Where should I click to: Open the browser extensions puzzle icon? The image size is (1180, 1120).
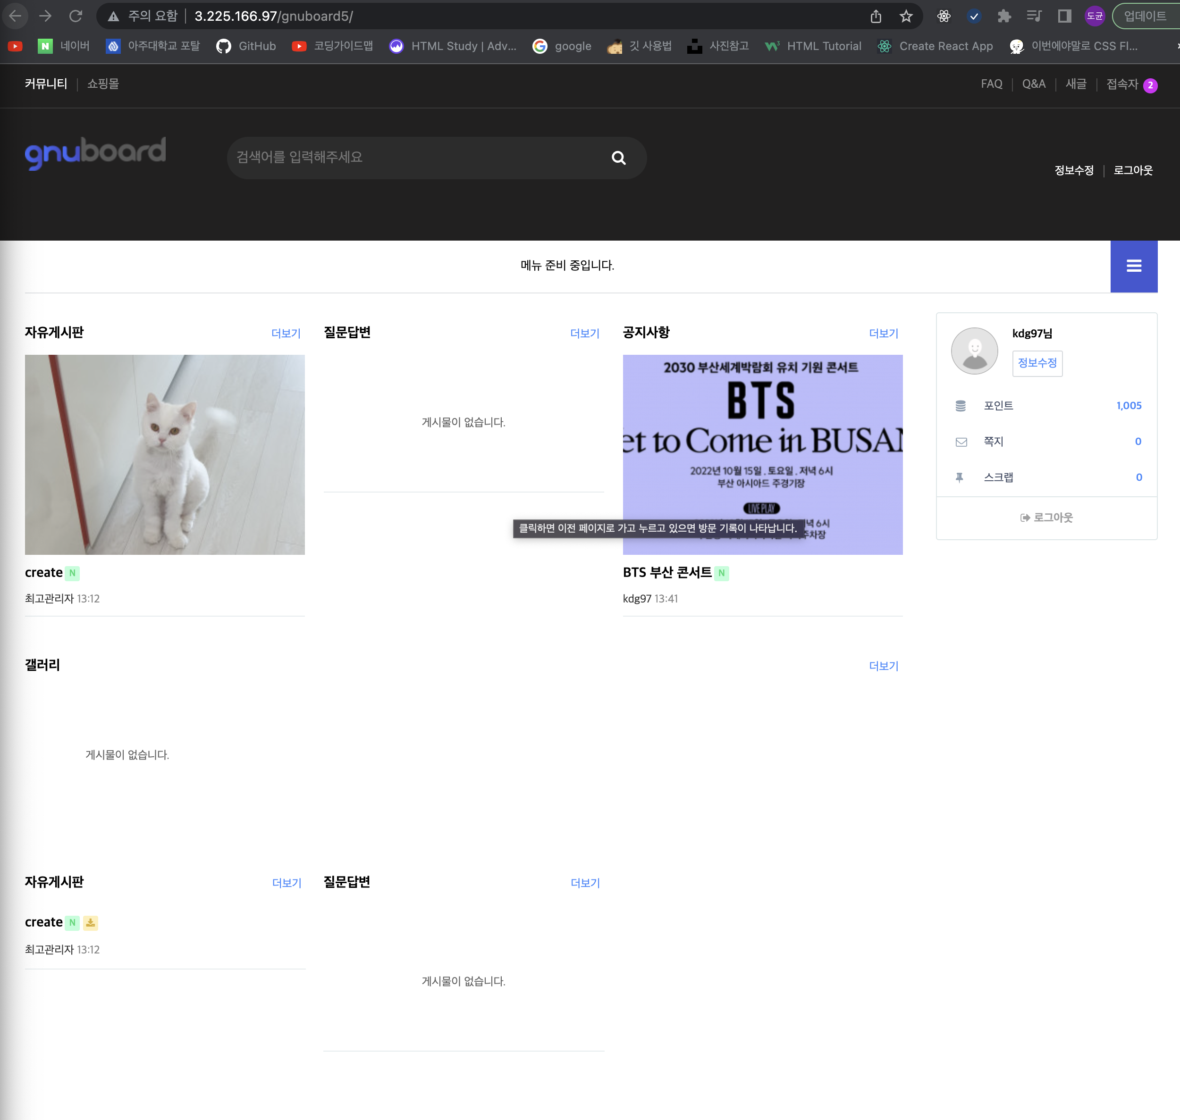coord(1004,16)
